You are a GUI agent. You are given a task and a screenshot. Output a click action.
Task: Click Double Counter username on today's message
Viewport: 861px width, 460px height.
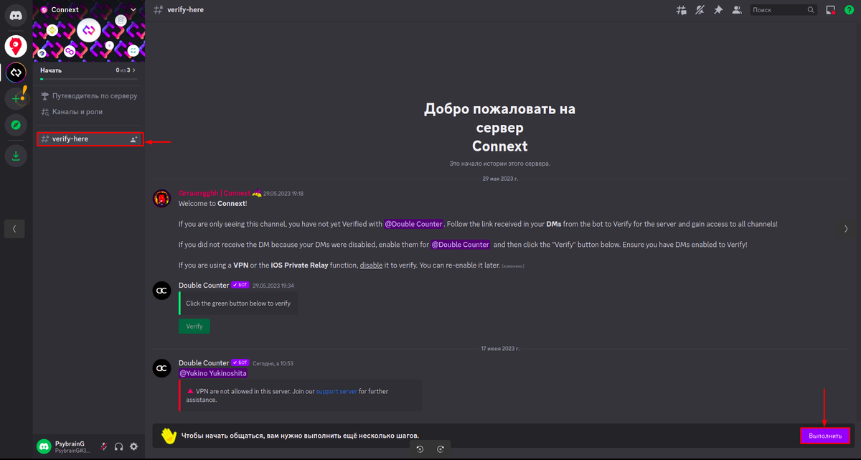pyautogui.click(x=204, y=362)
